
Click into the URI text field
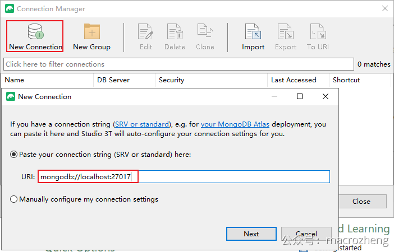click(x=184, y=176)
